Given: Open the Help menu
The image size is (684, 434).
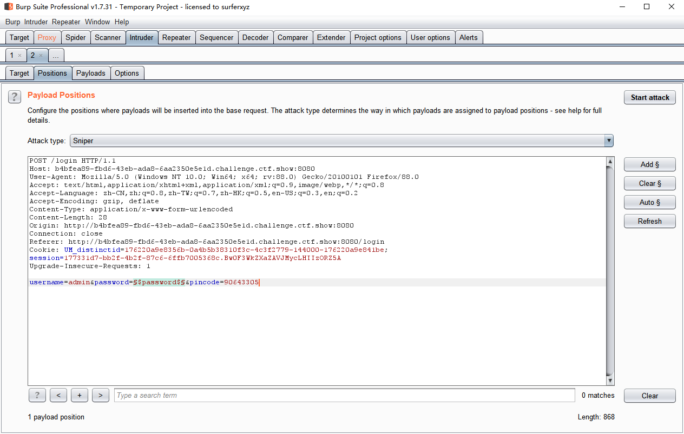Looking at the screenshot, I should tap(122, 22).
